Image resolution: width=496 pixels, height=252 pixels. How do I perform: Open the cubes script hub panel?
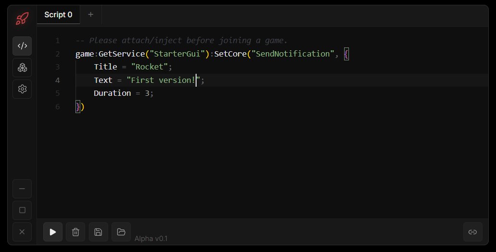(22, 68)
